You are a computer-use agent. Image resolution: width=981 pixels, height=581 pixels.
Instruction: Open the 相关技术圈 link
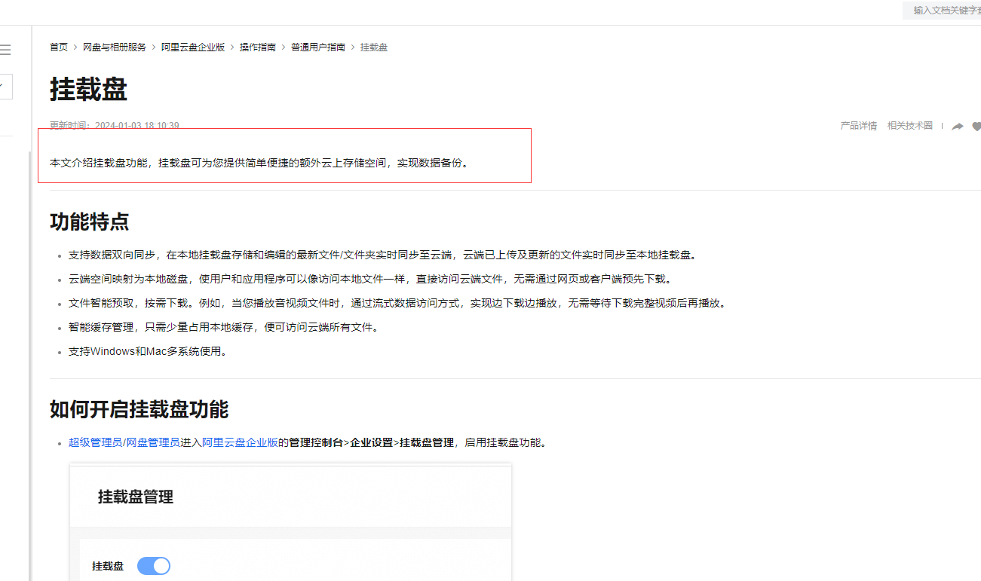(910, 126)
